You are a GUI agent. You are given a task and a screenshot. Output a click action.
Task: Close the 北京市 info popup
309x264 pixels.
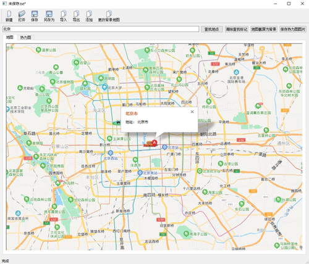click(x=192, y=112)
